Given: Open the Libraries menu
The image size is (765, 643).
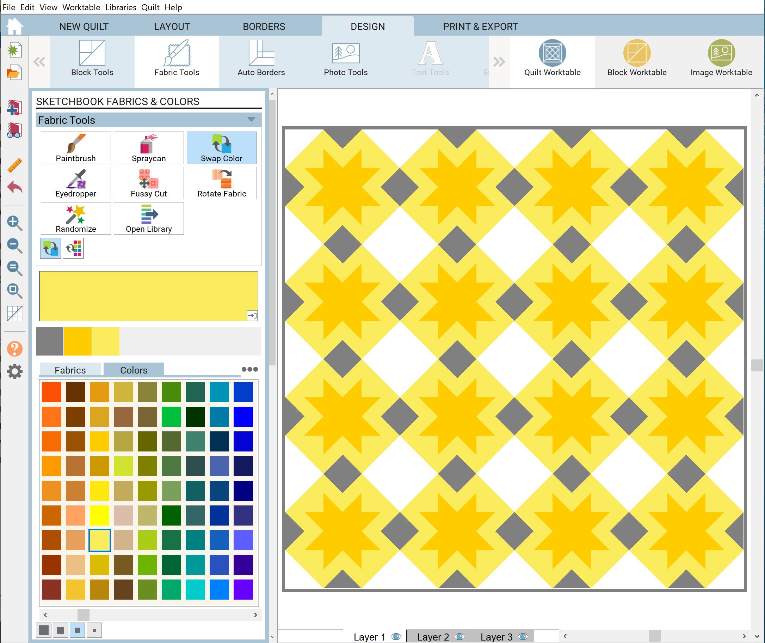Looking at the screenshot, I should tap(121, 7).
